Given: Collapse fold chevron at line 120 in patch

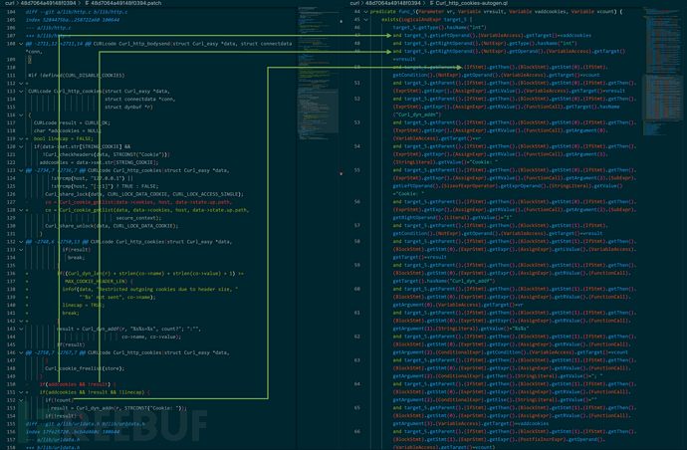Looking at the screenshot, I should coord(21,146).
